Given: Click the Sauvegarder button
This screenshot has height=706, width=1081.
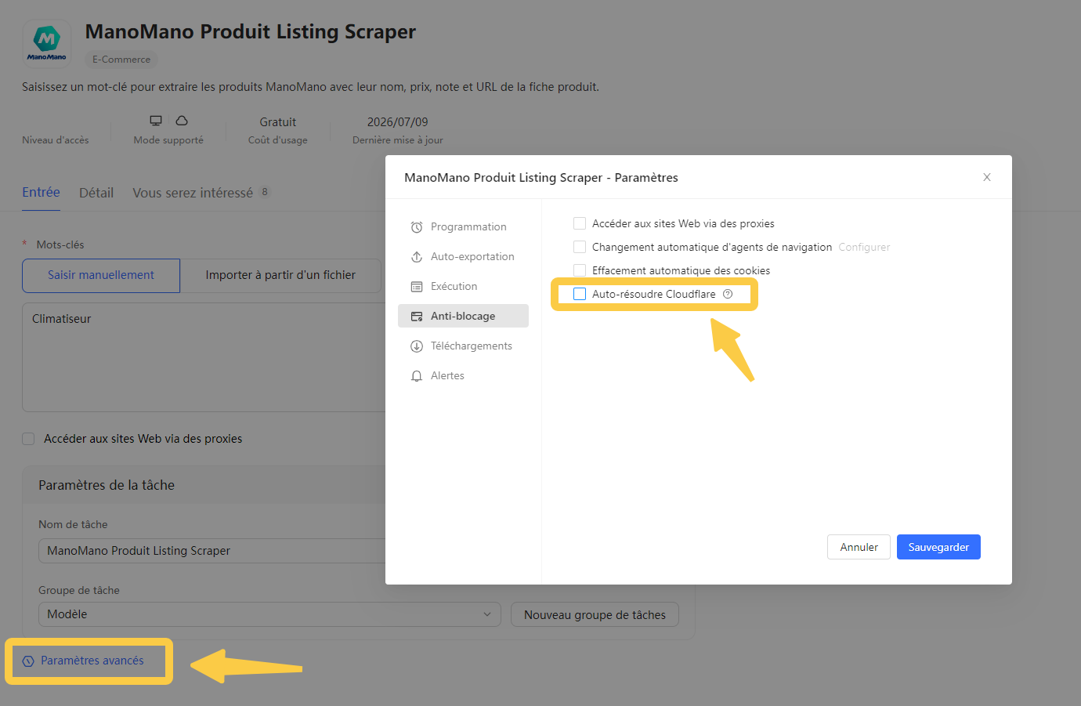Looking at the screenshot, I should click(x=938, y=547).
